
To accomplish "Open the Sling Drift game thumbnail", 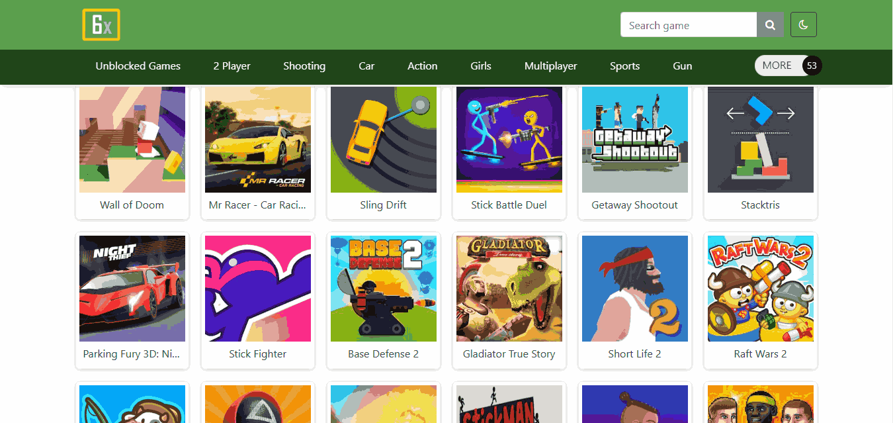I will (383, 140).
